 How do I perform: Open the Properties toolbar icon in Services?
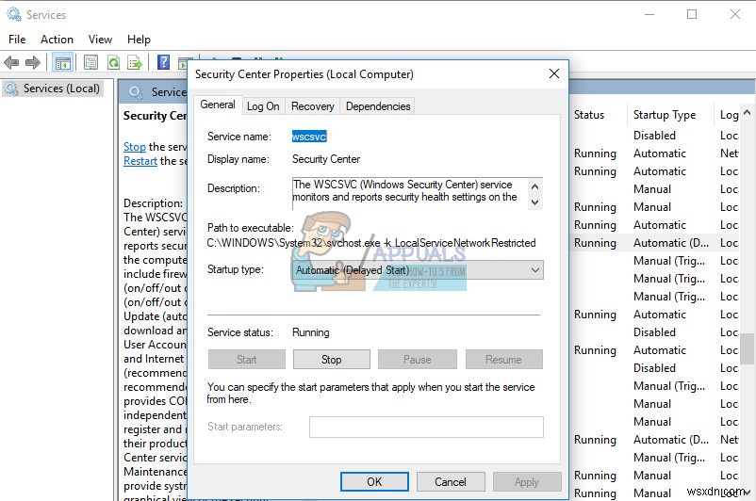coord(90,62)
